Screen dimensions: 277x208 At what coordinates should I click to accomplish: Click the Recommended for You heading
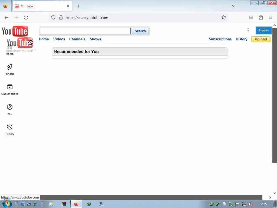click(x=76, y=51)
